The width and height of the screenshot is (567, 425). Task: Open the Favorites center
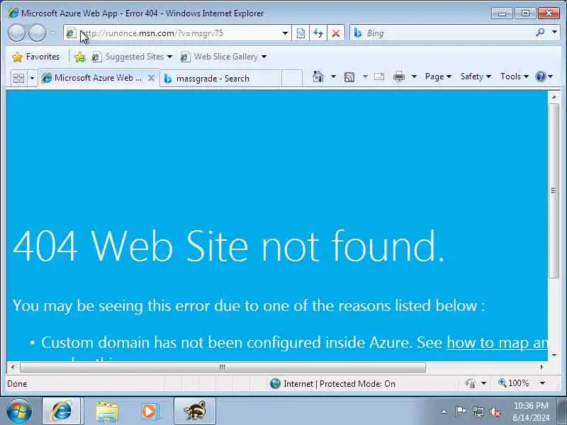click(x=36, y=57)
